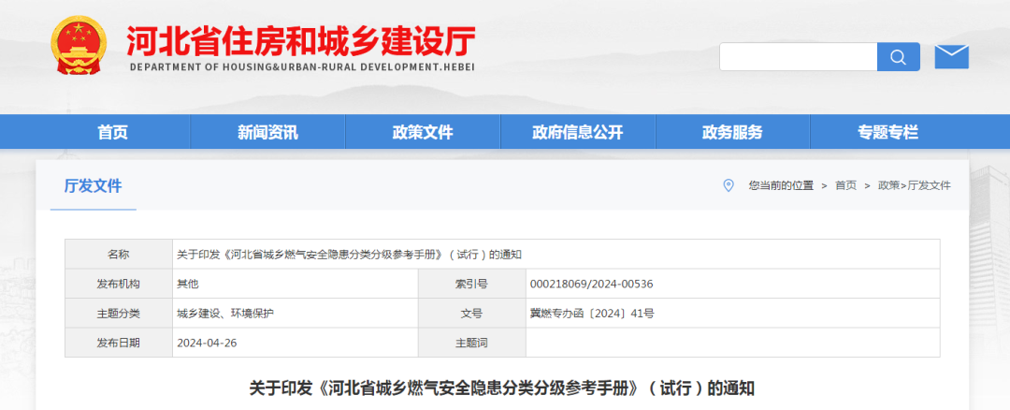This screenshot has height=410, width=1010.
Task: Click the 首页 breadcrumb link
Action: coord(845,185)
